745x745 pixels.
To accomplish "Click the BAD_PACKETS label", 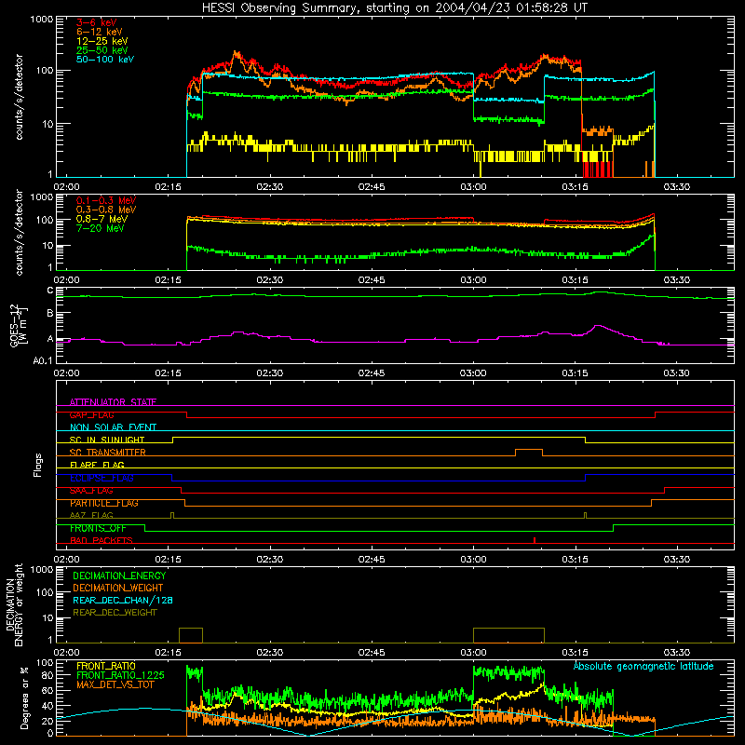I will (x=102, y=540).
